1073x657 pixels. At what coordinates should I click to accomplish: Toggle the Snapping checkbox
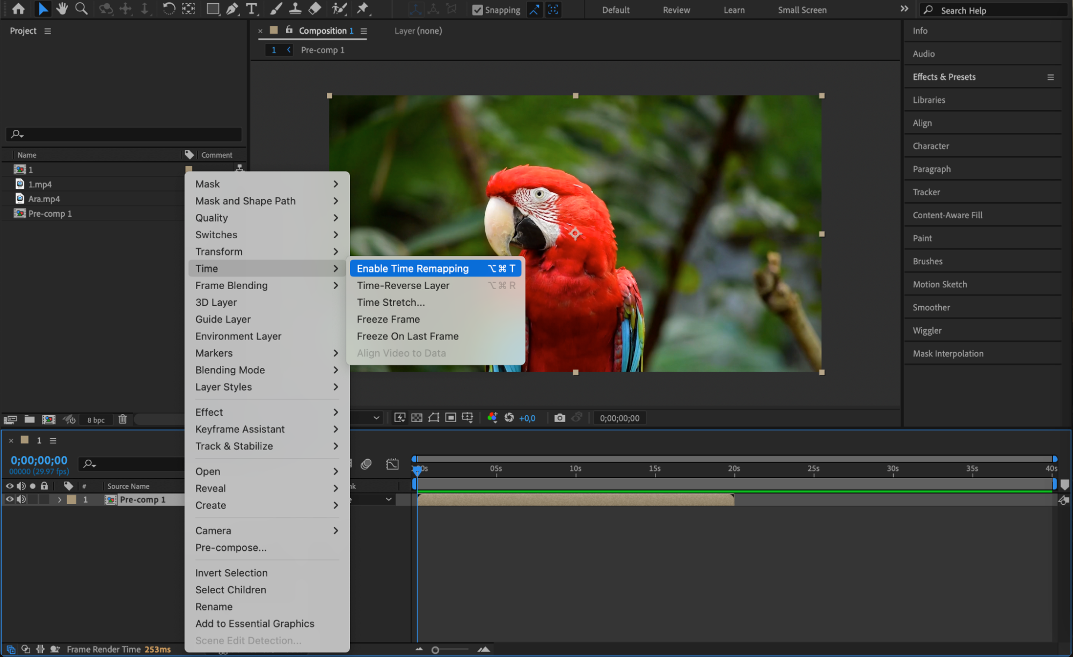click(x=477, y=10)
